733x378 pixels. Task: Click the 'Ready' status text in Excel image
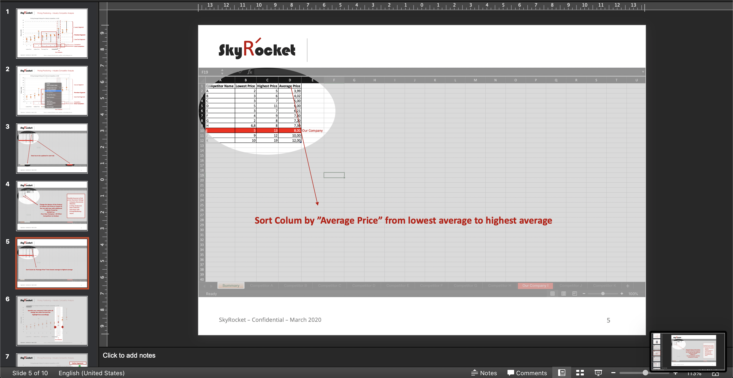click(x=212, y=294)
